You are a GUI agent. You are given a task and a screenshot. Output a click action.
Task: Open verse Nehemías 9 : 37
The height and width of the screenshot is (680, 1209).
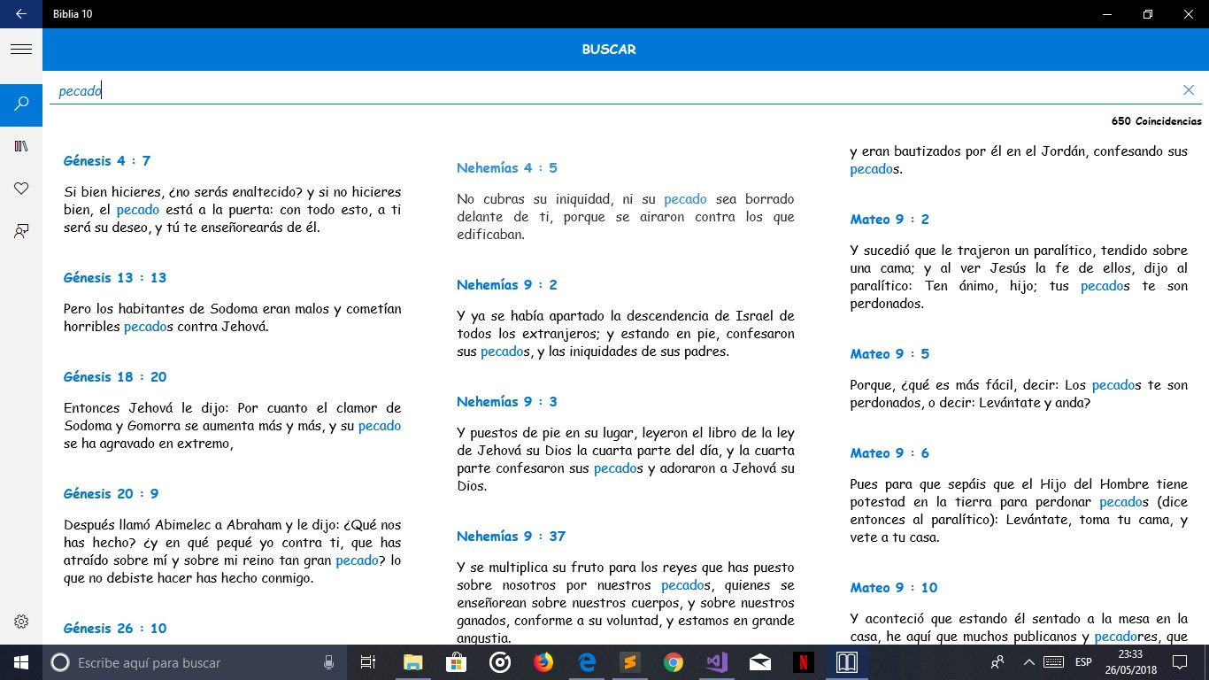point(512,536)
